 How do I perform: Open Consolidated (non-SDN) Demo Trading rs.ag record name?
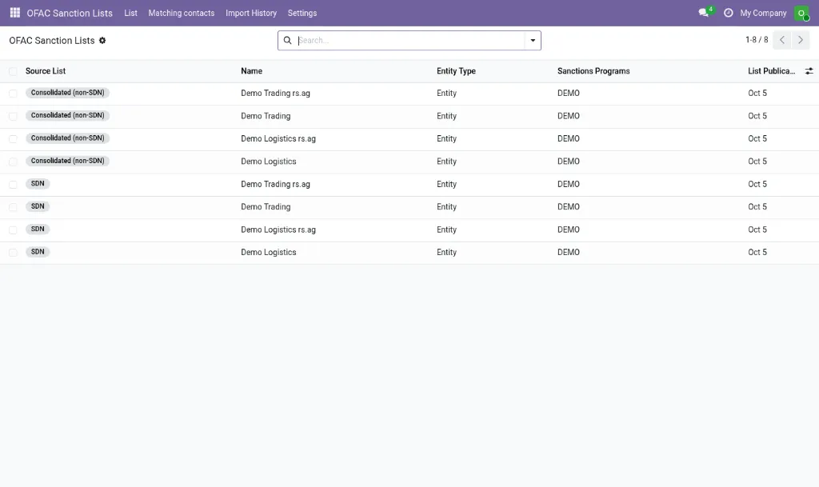275,93
